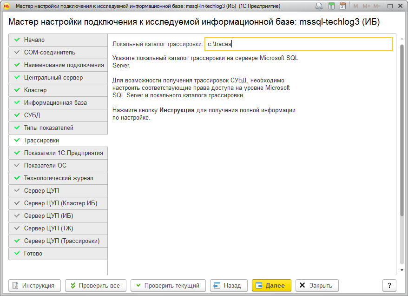408x296 pixels.
Task: Open the calendar icon in title bar
Action: (342, 7)
